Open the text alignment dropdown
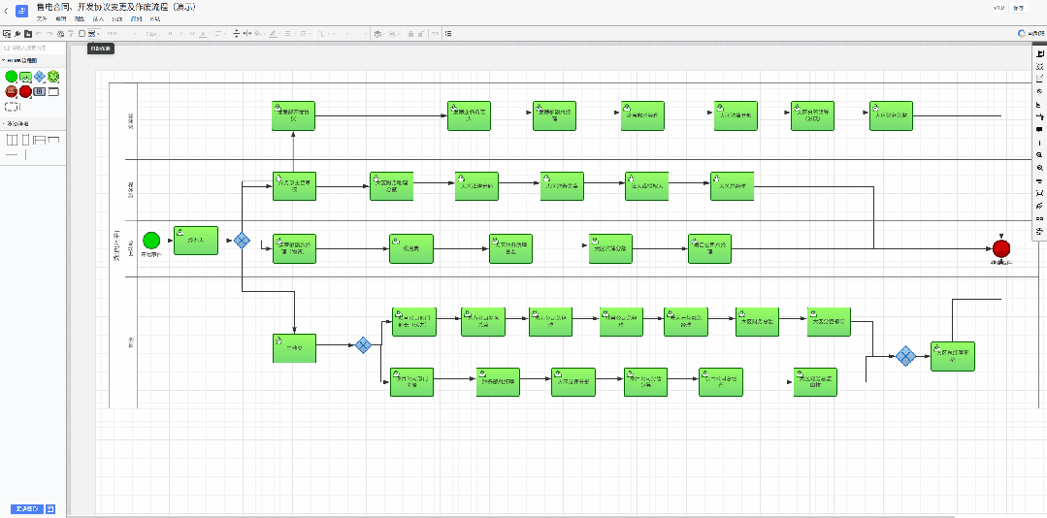1047x518 pixels. (x=219, y=33)
